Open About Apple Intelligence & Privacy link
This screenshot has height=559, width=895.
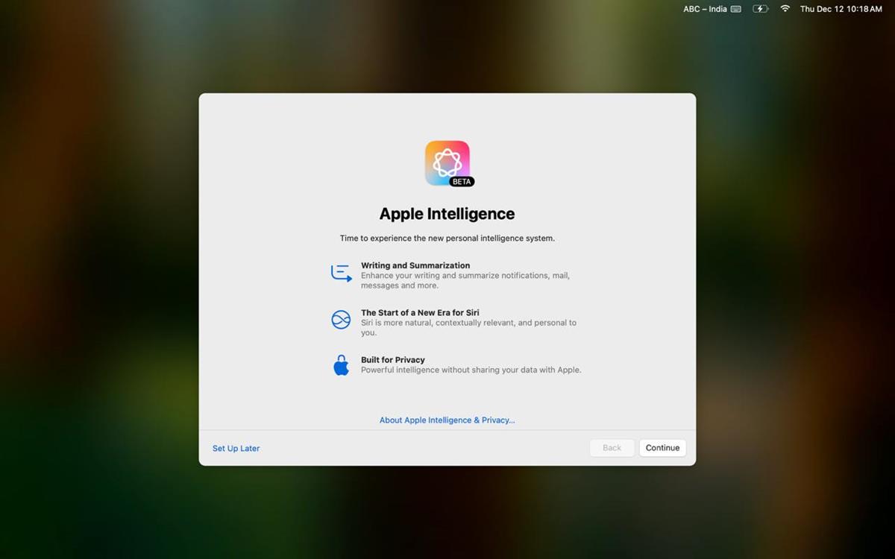pos(447,420)
